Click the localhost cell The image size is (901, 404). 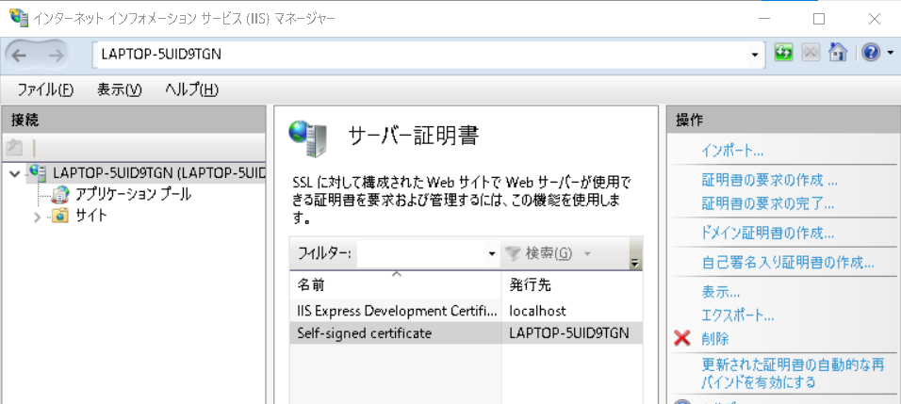point(537,311)
